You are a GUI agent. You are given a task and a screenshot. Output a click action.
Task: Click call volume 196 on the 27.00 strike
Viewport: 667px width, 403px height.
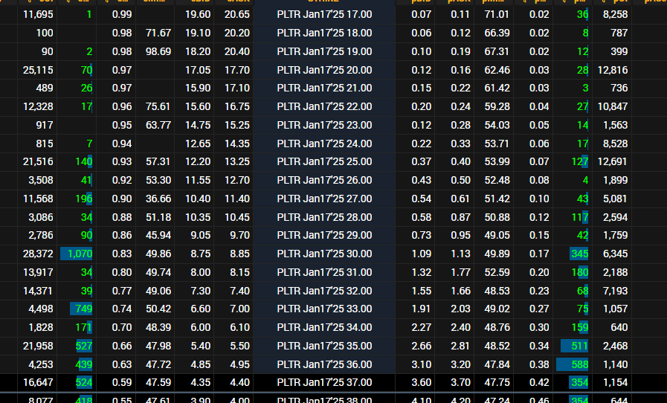(84, 199)
